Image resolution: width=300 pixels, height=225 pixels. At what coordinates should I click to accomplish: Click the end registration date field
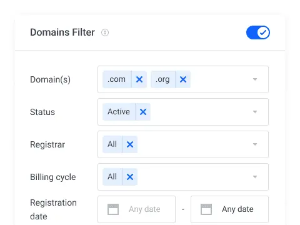[229, 209]
